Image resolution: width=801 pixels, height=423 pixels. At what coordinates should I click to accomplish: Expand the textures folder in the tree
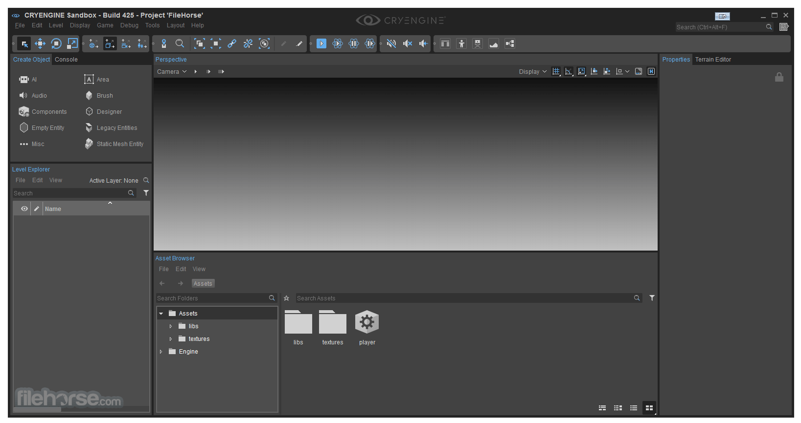[x=171, y=339]
